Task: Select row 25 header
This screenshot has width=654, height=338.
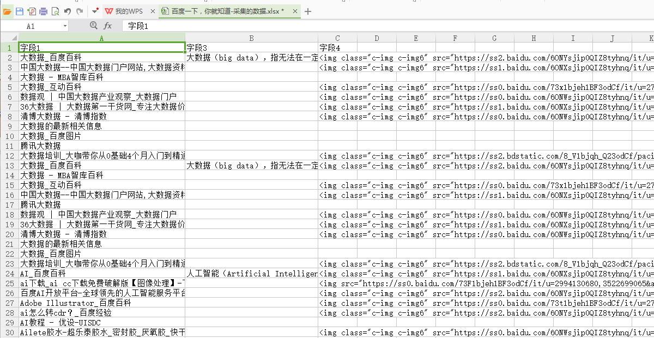Action: click(9, 283)
